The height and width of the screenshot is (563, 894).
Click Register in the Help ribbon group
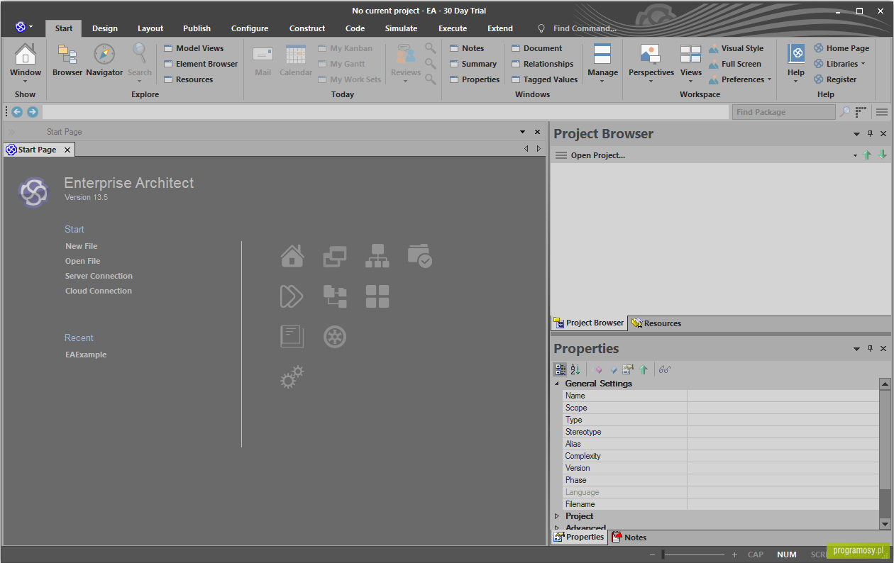pos(835,79)
